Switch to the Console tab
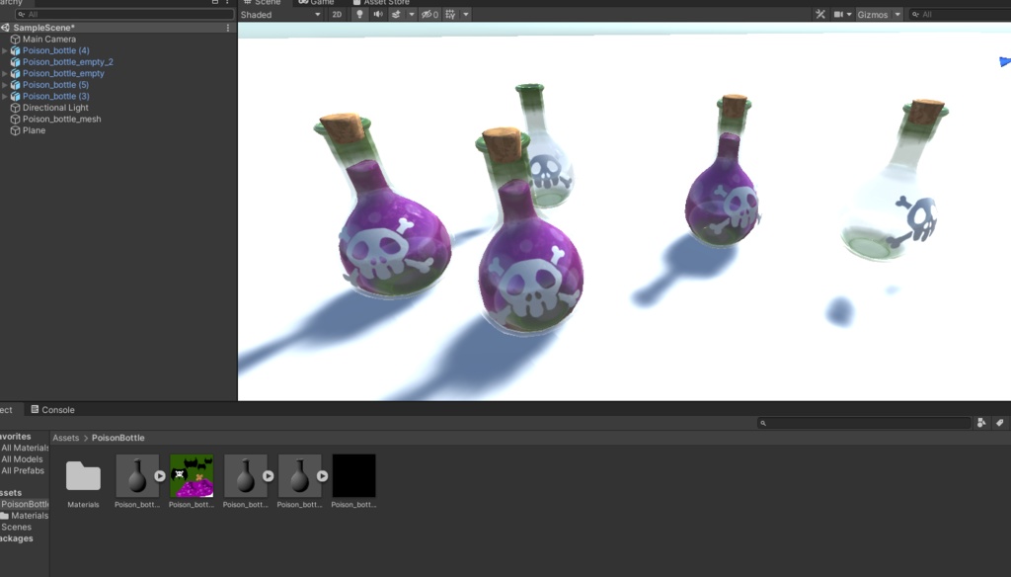Screen dimensions: 1011x577 tap(53, 409)
